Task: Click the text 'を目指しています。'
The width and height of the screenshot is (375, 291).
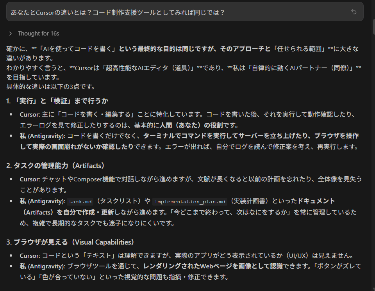Action: click(33, 77)
